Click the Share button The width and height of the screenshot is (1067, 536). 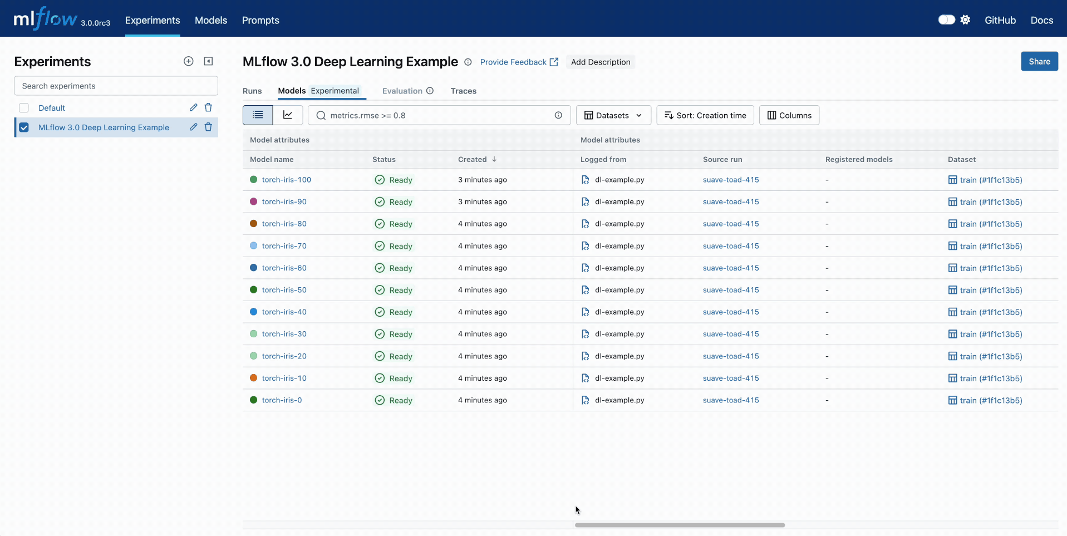click(1039, 61)
